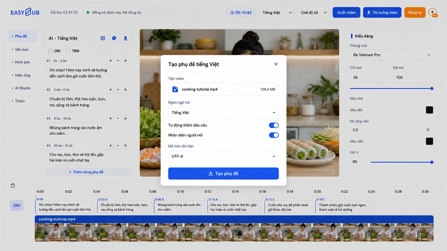
Task: Open the Tiếng Việt language dropdown in header
Action: pyautogui.click(x=277, y=13)
